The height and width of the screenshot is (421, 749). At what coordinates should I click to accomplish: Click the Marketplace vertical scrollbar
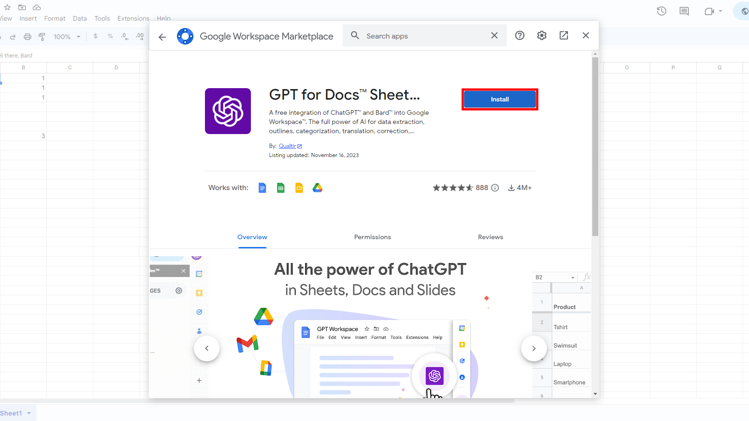pos(595,147)
